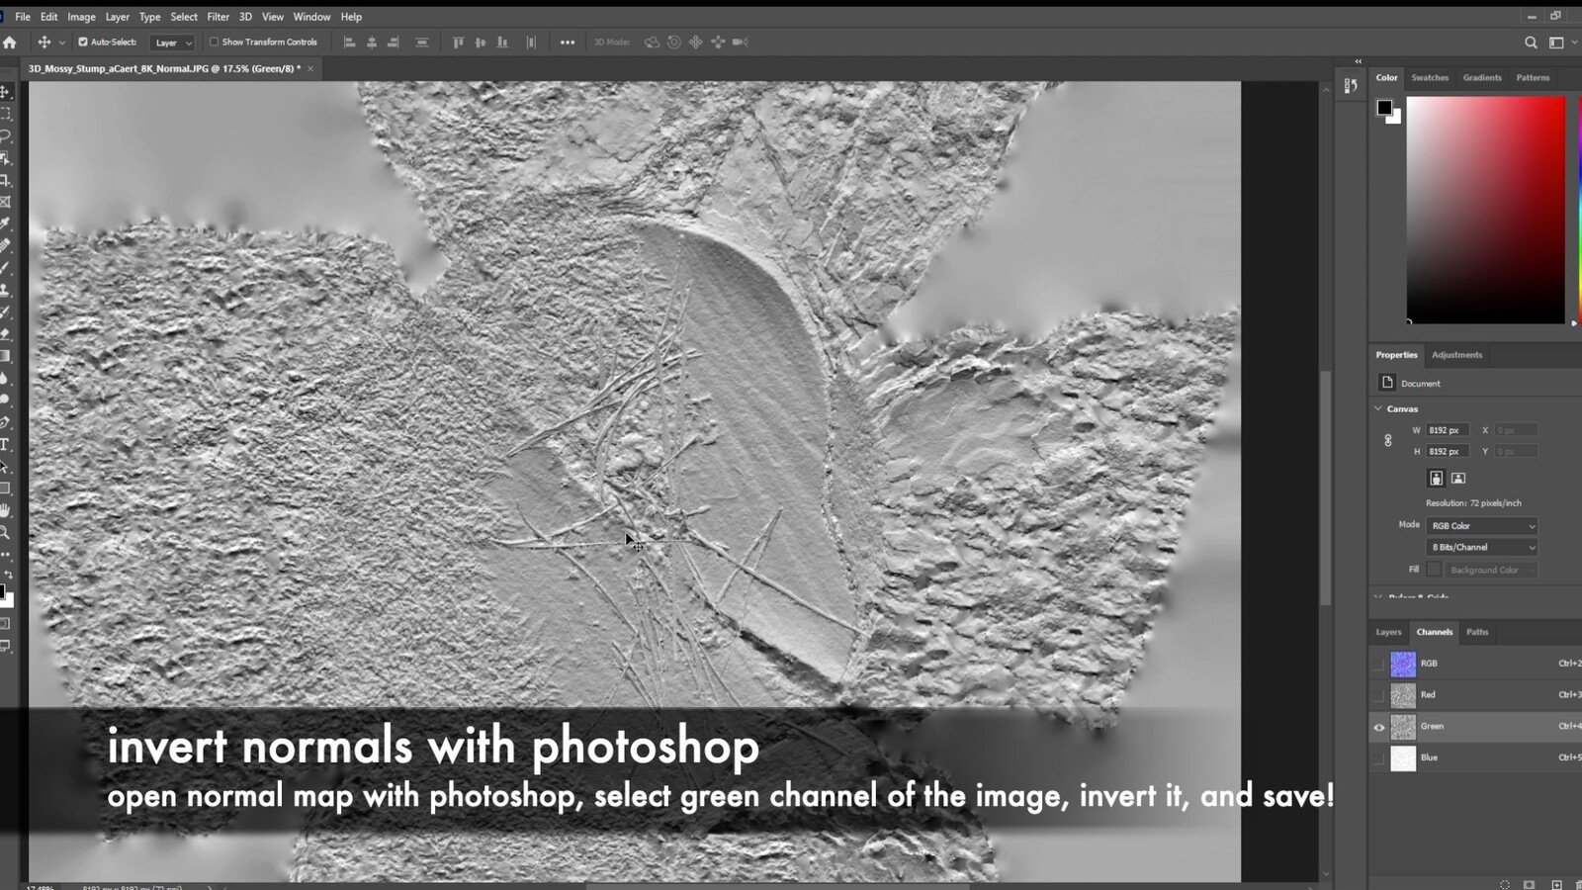Select the Zoom tool
Viewport: 1582px width, 890px height.
pyautogui.click(x=5, y=532)
